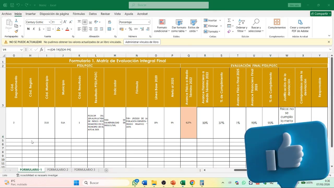Open Formato condicional menu
The height and width of the screenshot is (188, 334).
coord(162,26)
